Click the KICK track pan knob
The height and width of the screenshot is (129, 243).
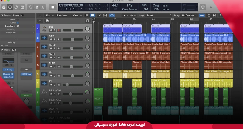[x=87, y=38]
